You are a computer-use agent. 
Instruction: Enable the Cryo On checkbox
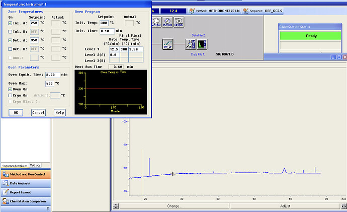click(10, 95)
